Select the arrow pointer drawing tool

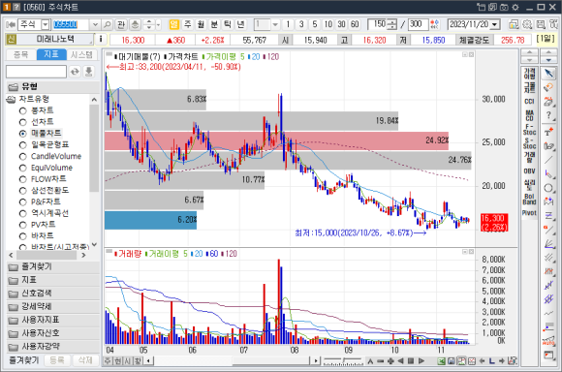[x=548, y=74]
